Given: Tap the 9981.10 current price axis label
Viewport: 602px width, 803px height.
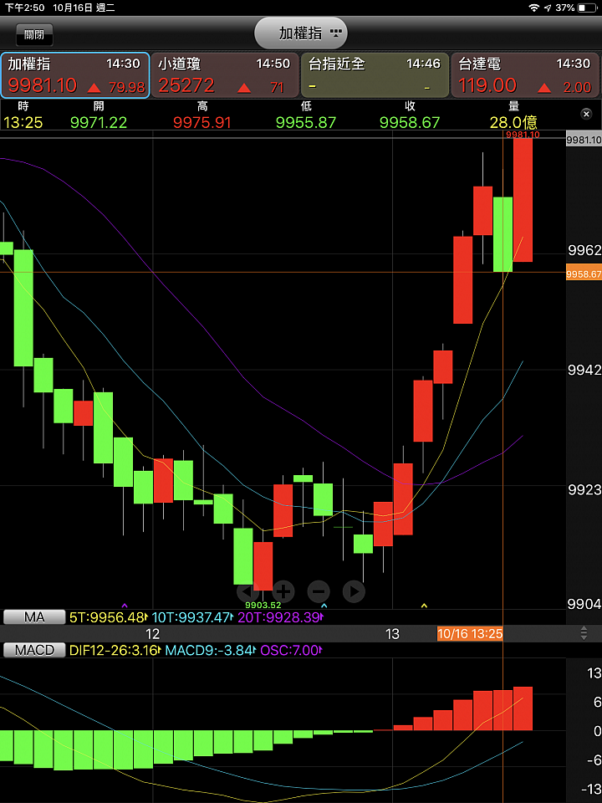Looking at the screenshot, I should (584, 140).
